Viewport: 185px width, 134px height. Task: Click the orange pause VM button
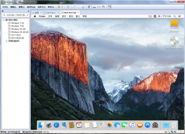coord(59,7)
